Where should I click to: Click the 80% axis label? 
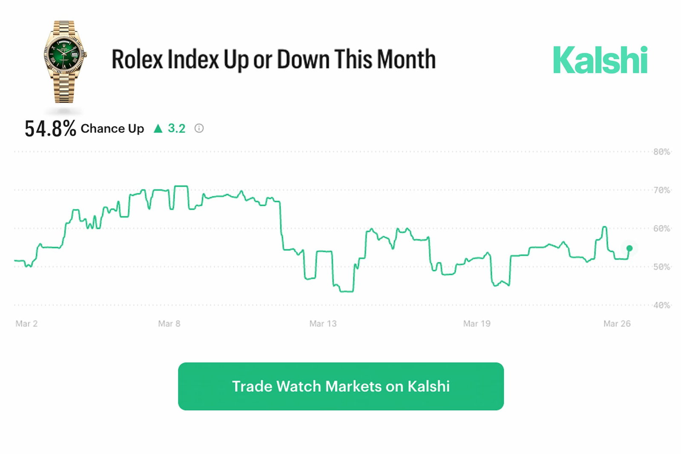coord(661,152)
